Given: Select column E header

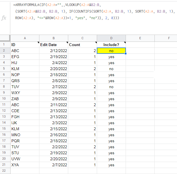Looking at the screenshot, I should tap(140, 38).
